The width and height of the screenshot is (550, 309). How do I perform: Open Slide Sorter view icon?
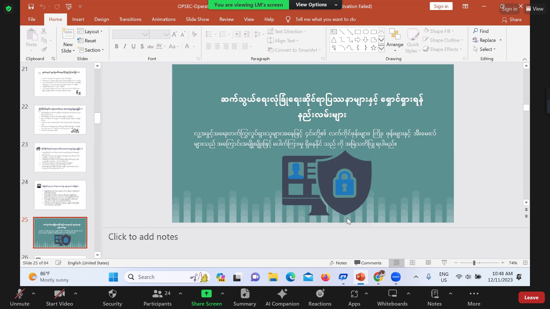(412, 263)
